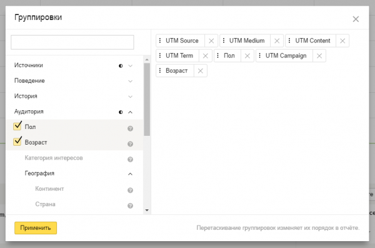Remove the Возраст grouping chip

pos(201,71)
